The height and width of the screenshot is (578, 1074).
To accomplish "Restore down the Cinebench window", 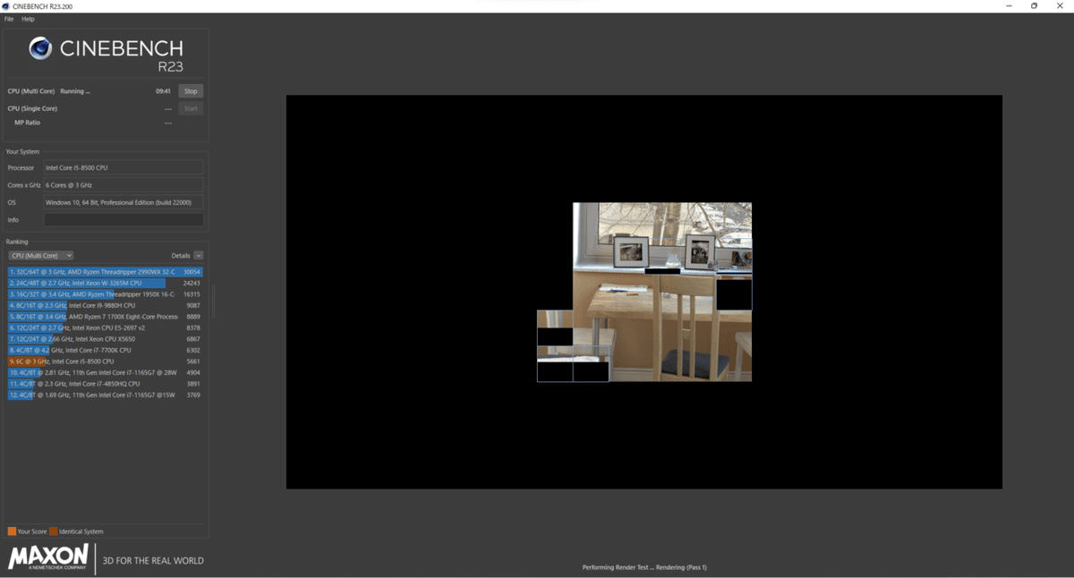I will [1034, 6].
